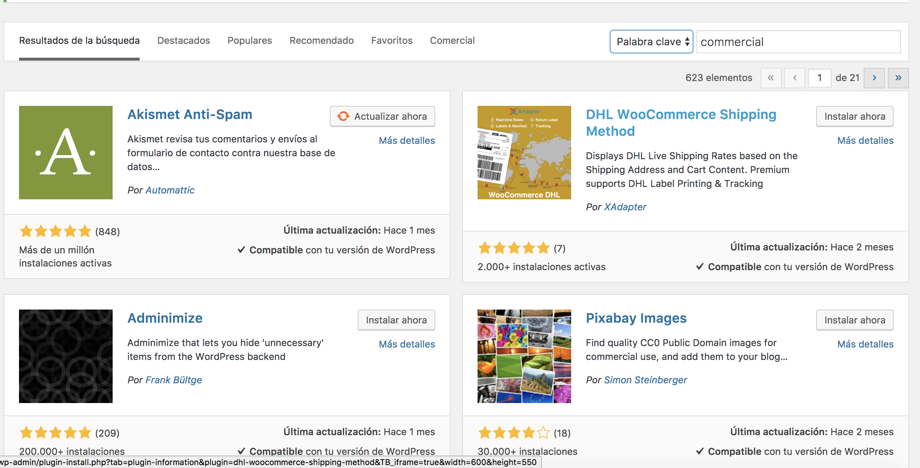This screenshot has width=920, height=468.
Task: Open Más detalles for DHL WooCommerce Shipping
Action: pyautogui.click(x=866, y=141)
